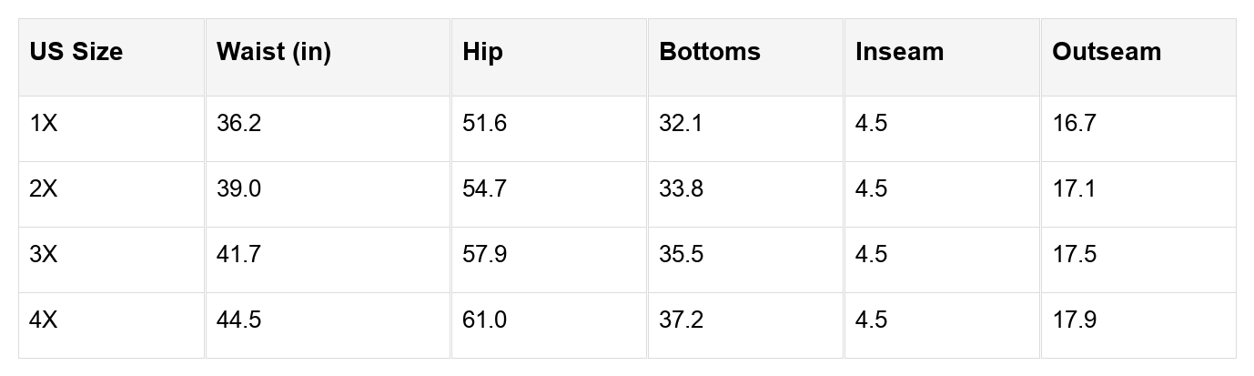This screenshot has width=1254, height=376.
Task: Select the 3X size cell
Action: tap(44, 255)
